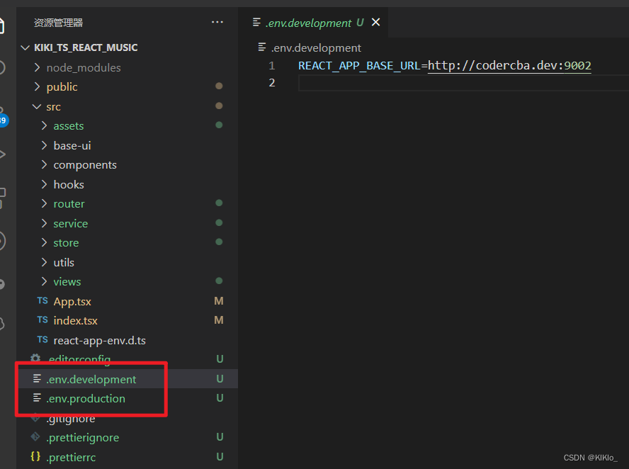The height and width of the screenshot is (469, 629).
Task: Click the file icon beside .env.production
Action: click(x=37, y=397)
